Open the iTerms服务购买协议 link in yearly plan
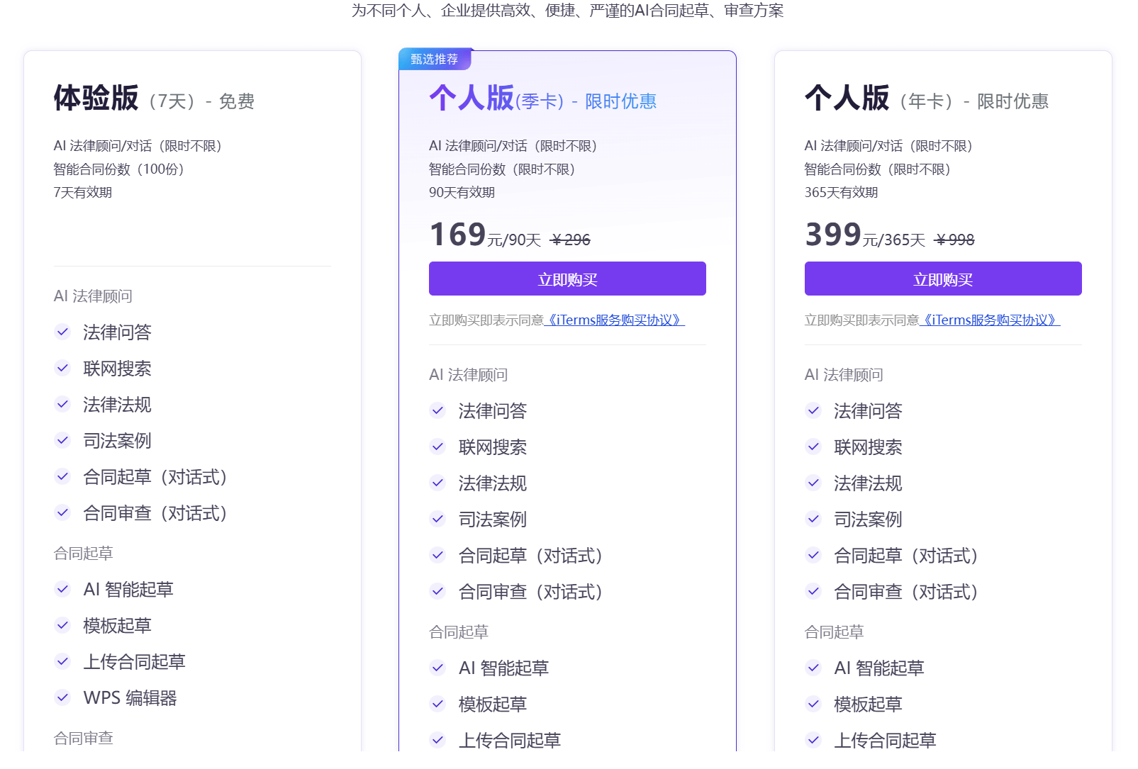Image resolution: width=1138 pixels, height=769 pixels. [991, 320]
